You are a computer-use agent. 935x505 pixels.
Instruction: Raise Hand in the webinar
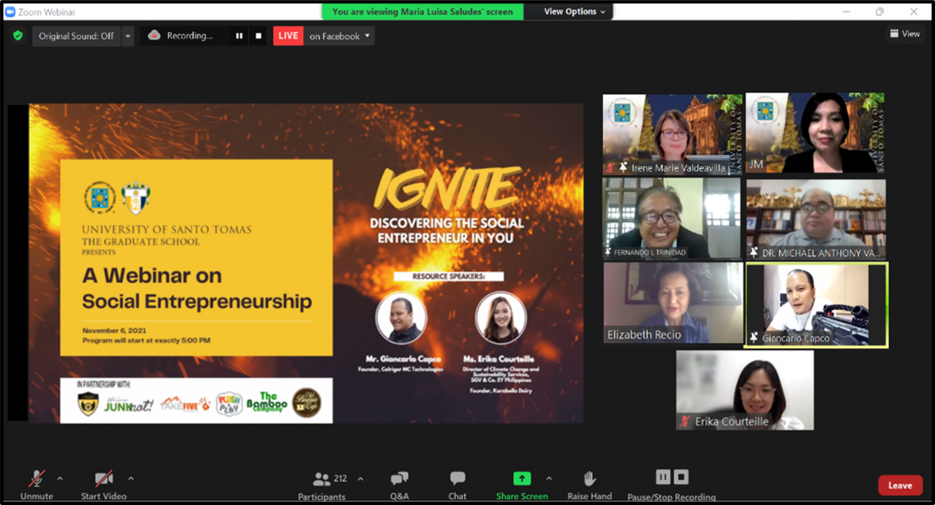(589, 486)
